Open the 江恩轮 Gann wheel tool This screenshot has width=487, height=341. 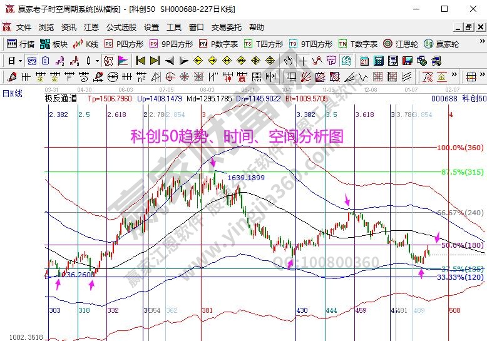pyautogui.click(x=407, y=44)
